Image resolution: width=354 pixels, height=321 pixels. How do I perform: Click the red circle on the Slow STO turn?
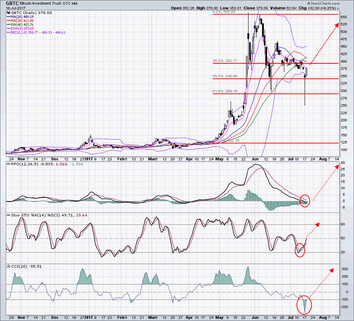click(x=300, y=250)
